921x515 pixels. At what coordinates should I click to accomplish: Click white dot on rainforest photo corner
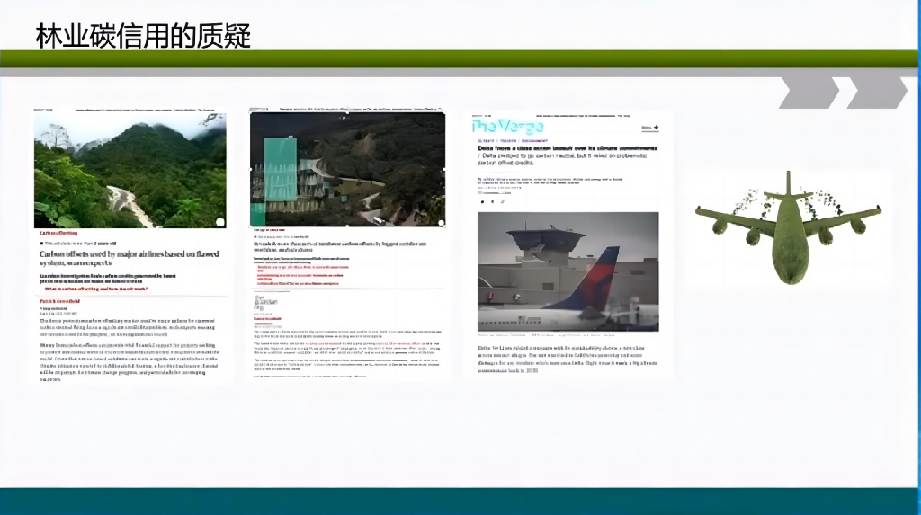pos(220,222)
